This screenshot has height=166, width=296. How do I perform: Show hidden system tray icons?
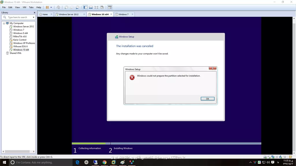pos(250,162)
